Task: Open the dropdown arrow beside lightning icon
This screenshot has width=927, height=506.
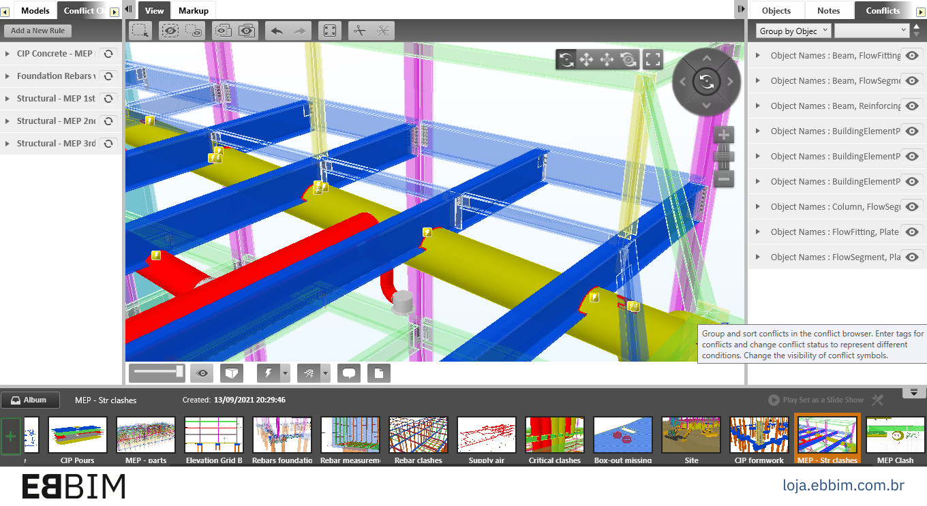Action: [285, 373]
